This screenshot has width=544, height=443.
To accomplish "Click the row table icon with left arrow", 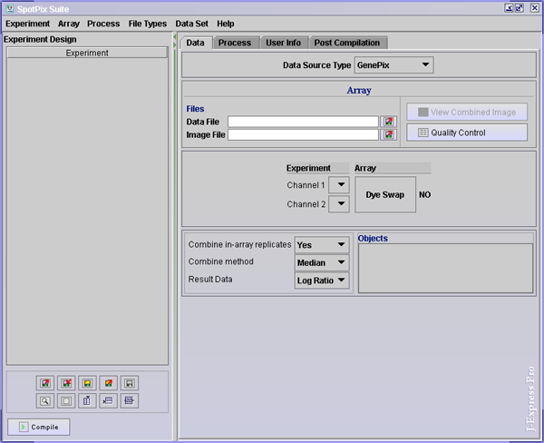I will coord(108,400).
